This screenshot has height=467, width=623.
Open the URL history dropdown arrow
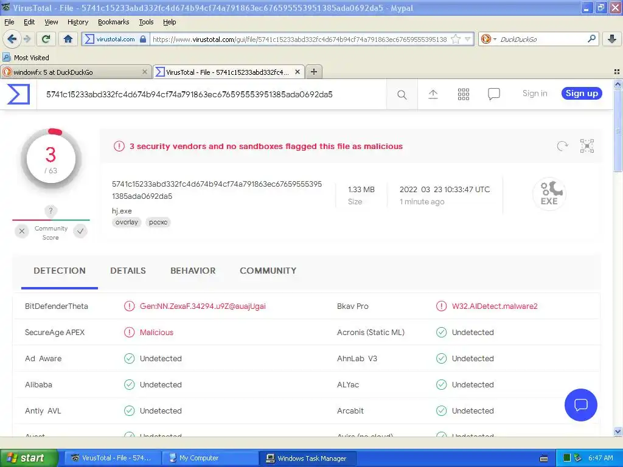pyautogui.click(x=468, y=39)
